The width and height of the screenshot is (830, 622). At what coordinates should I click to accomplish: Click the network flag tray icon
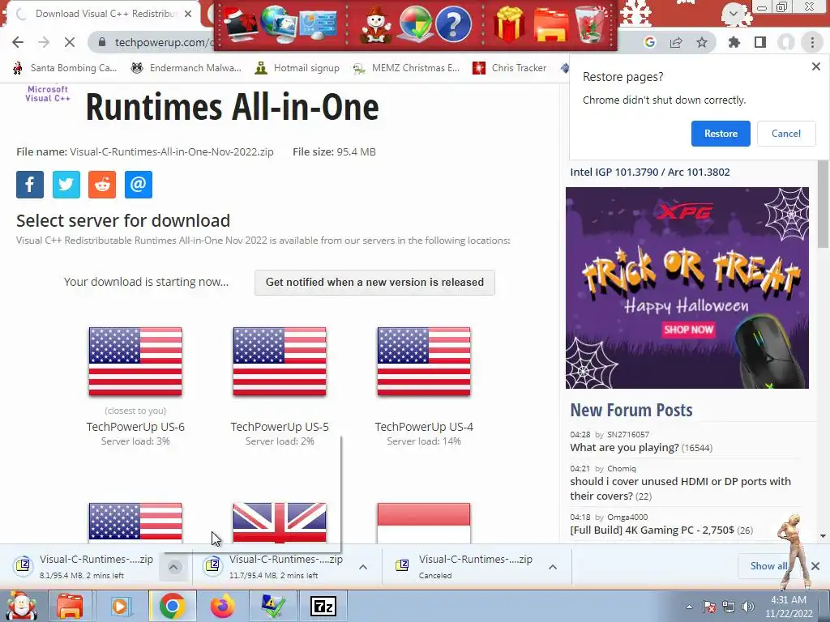[x=710, y=607]
